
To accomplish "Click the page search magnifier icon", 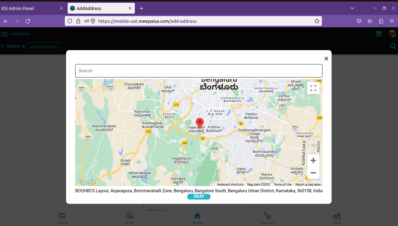I will [x=393, y=46].
